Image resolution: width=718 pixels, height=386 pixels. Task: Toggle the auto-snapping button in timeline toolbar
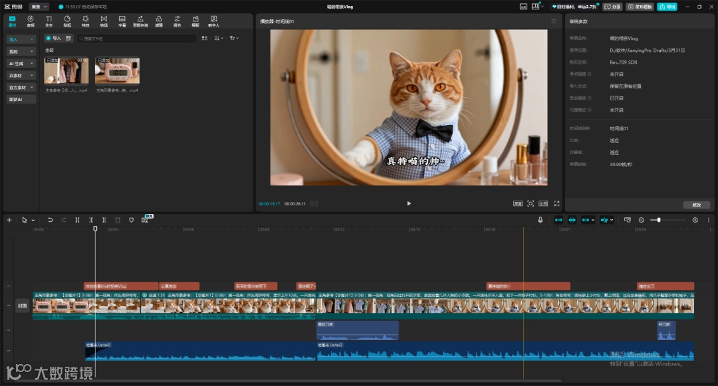click(570, 220)
